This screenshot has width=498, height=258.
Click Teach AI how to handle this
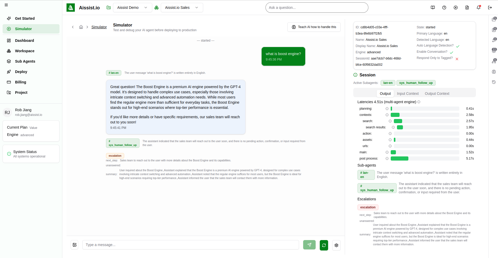314,27
